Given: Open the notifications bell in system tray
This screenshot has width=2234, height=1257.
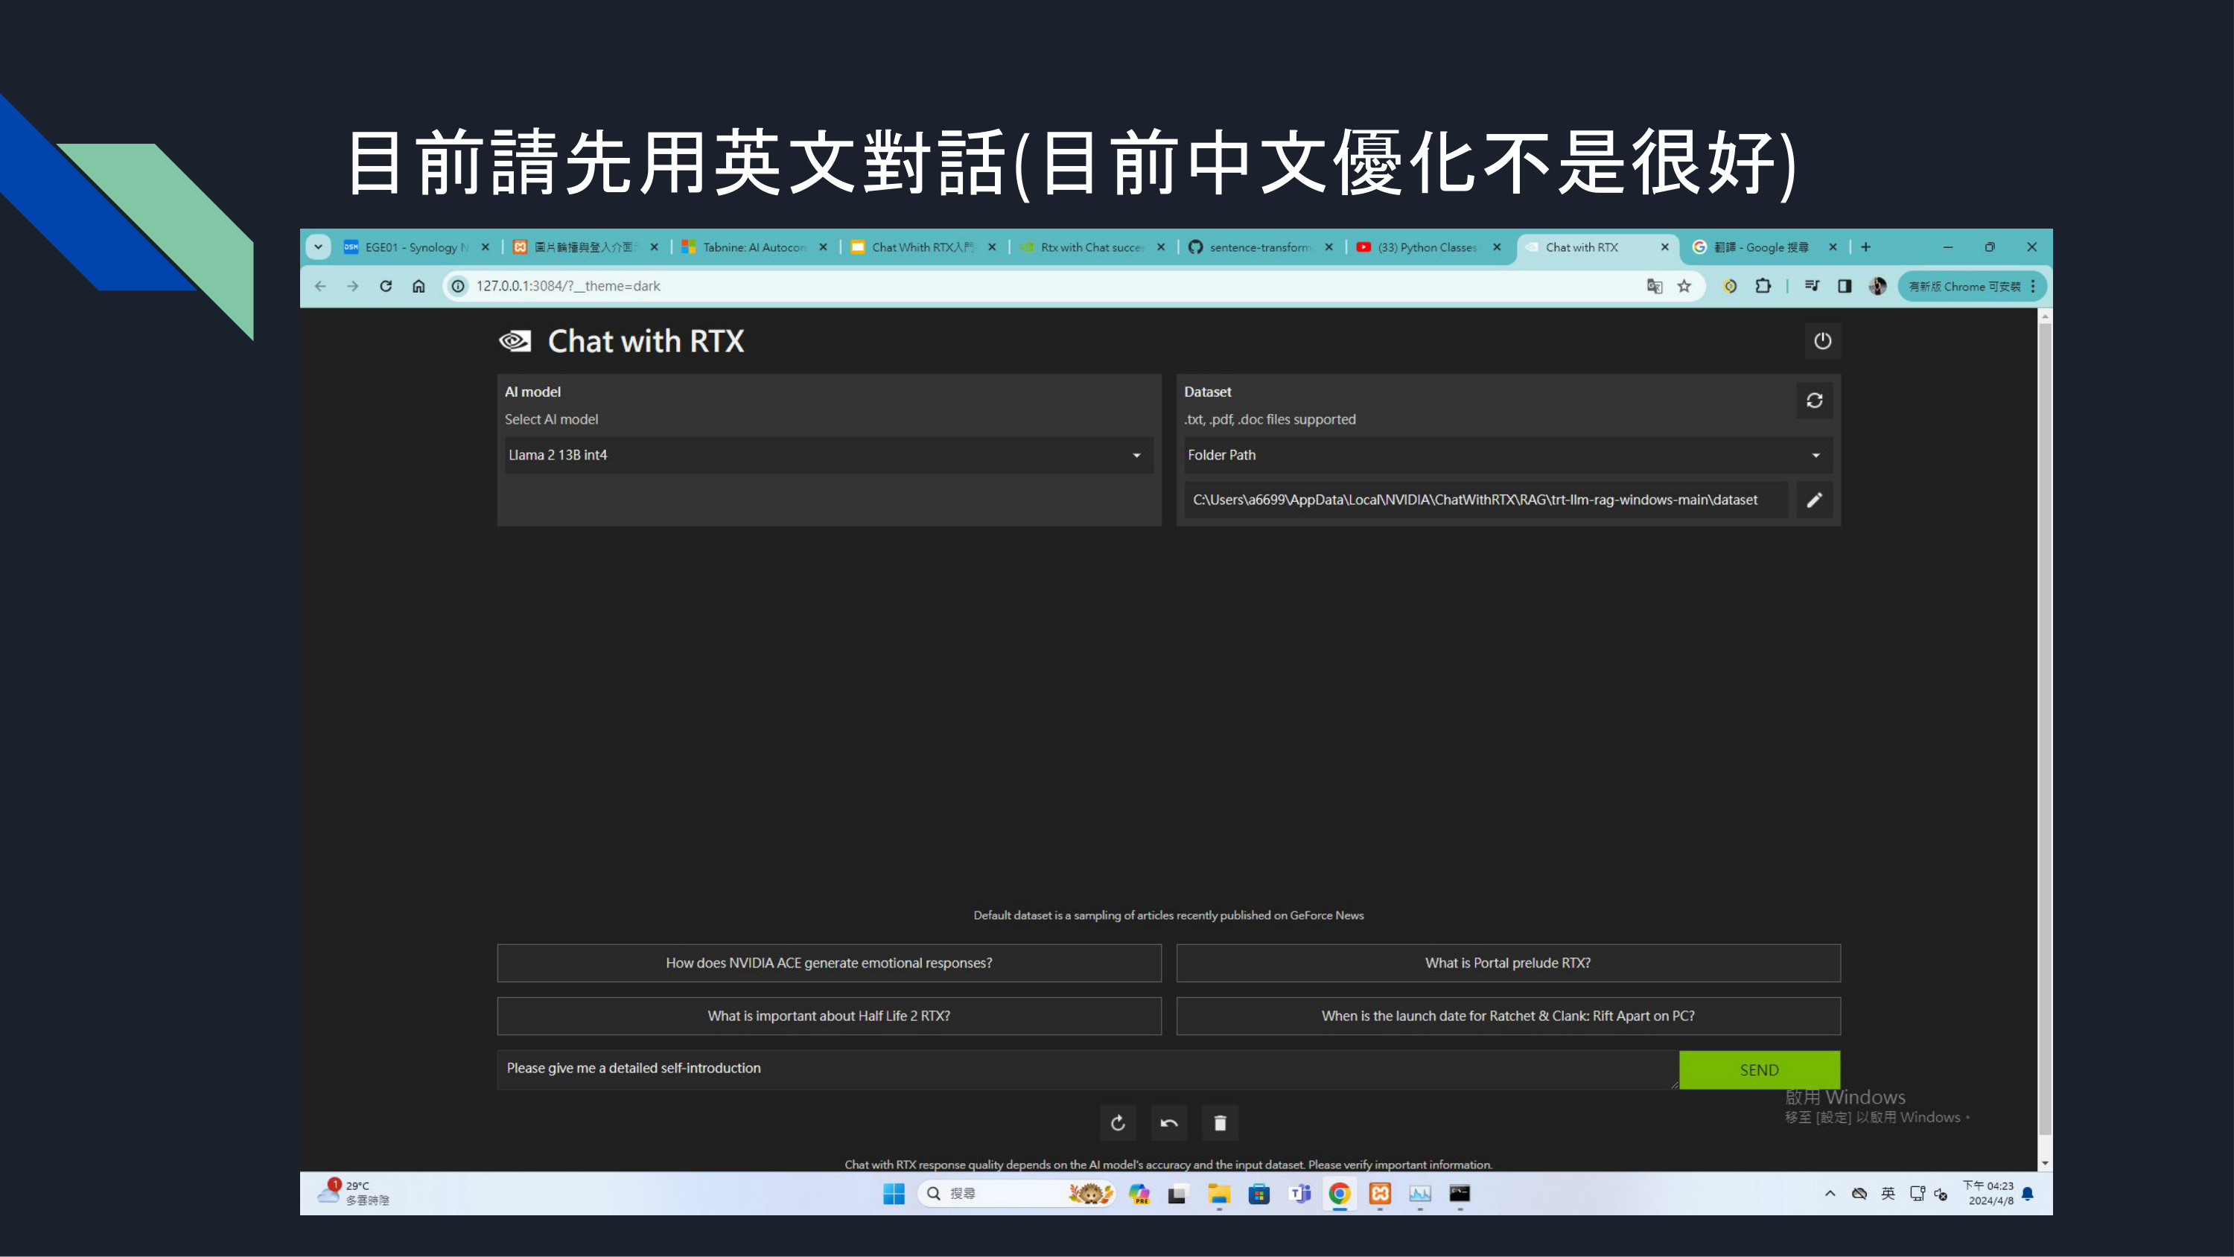Looking at the screenshot, I should (2028, 1194).
